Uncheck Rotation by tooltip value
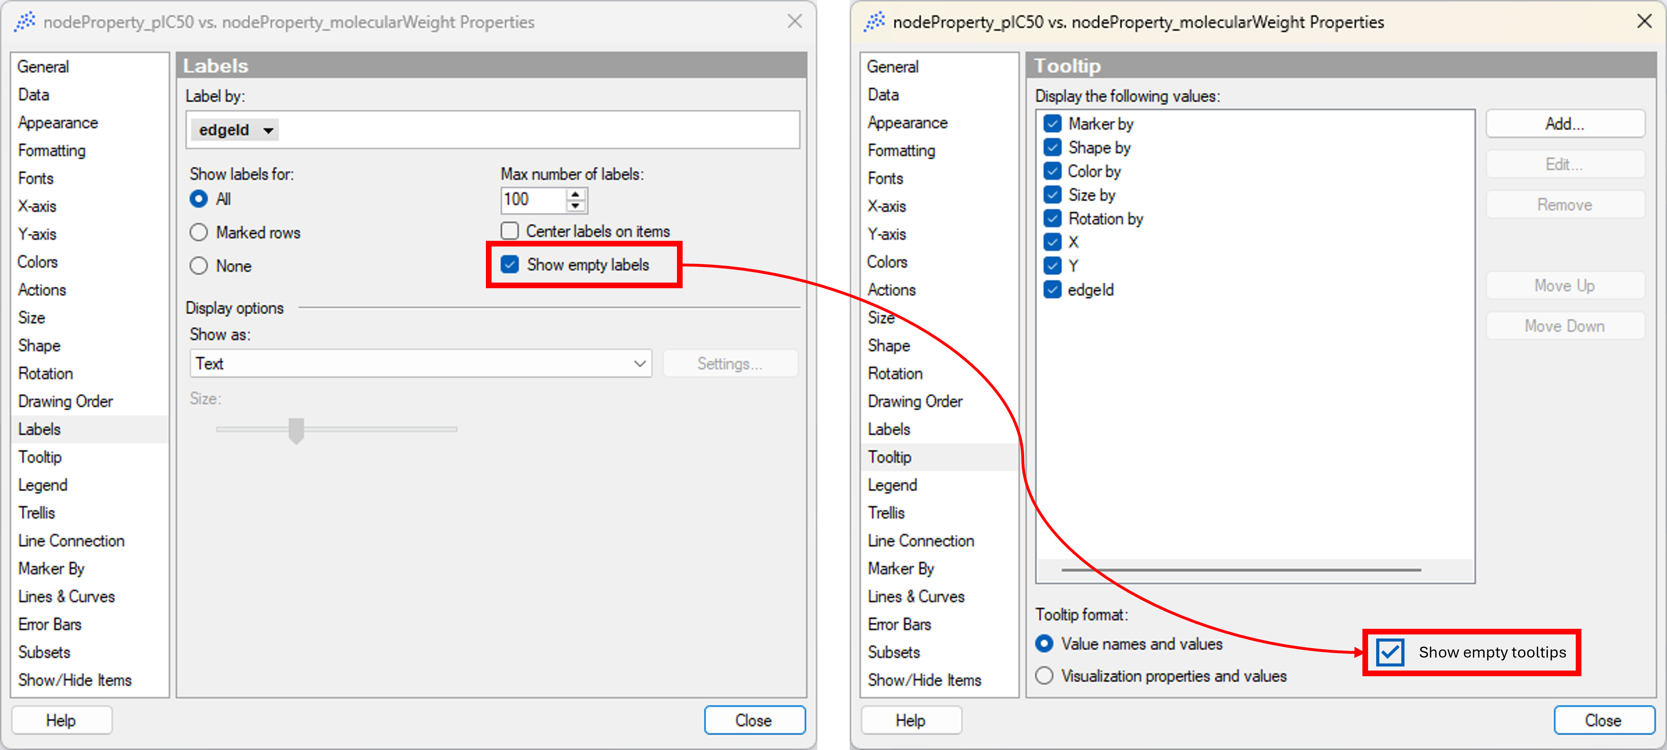Viewport: 1667px width, 750px height. [x=1052, y=219]
